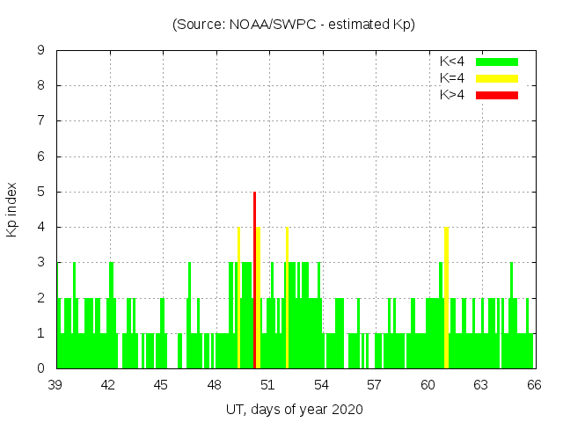
Task: Click the 'K>4' legend text
Action: coord(452,95)
